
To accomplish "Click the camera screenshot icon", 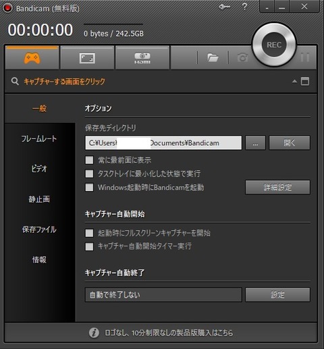I will point(243,57).
